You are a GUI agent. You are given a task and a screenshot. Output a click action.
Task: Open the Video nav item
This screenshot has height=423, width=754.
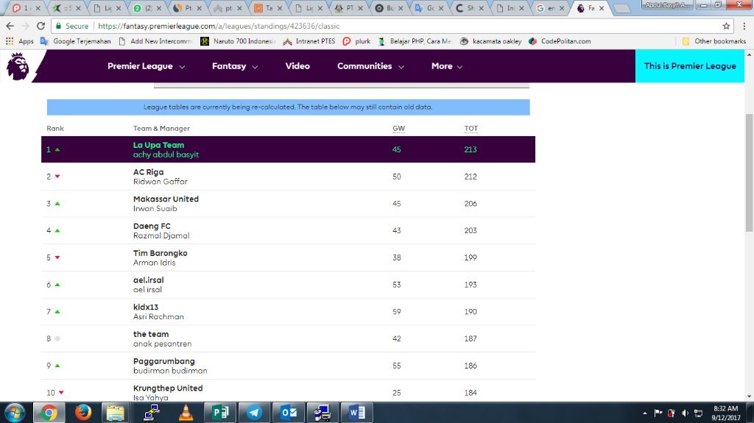[x=297, y=66]
